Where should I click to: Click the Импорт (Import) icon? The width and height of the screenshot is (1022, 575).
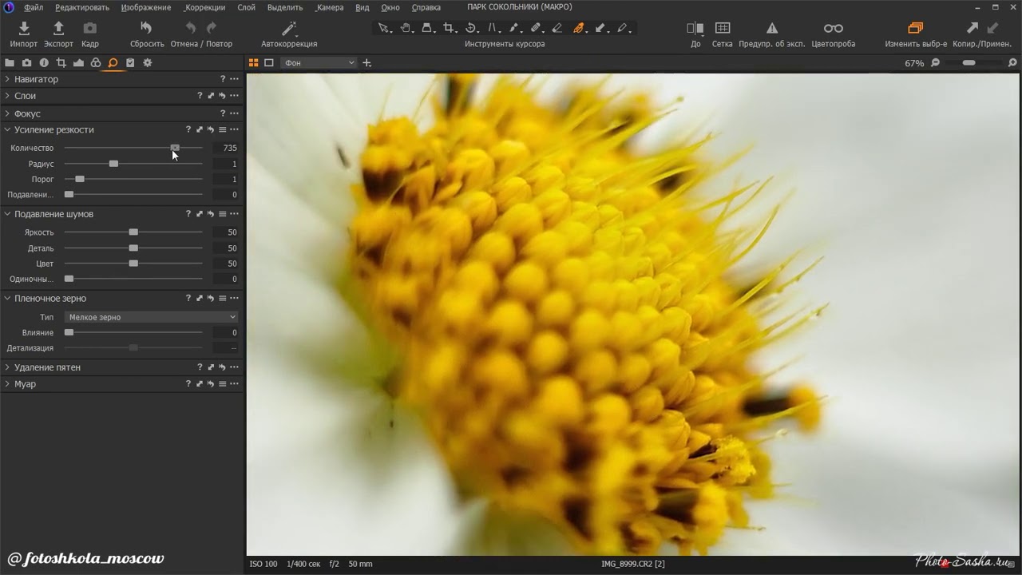[x=24, y=29]
